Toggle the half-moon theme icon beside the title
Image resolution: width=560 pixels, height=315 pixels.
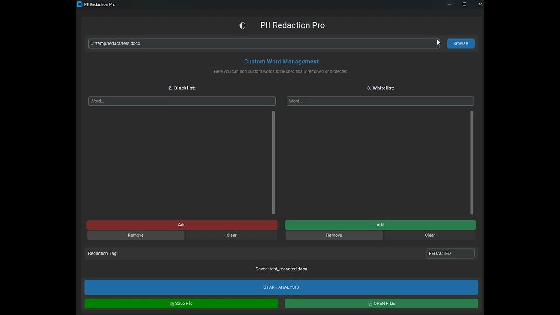(x=242, y=26)
